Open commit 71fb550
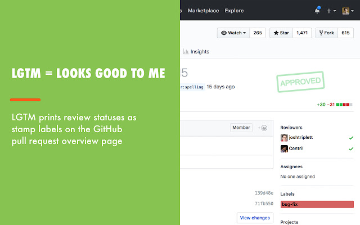Screen dimensions: 360x225 [264, 204]
